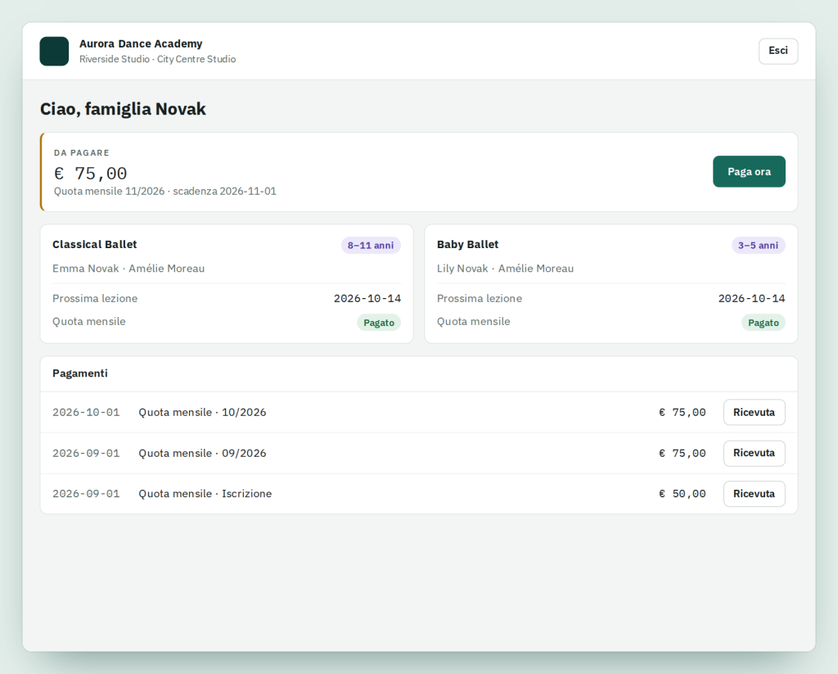Click the Pagato badge in Baby Ballet card
This screenshot has width=838, height=674.
coord(764,323)
